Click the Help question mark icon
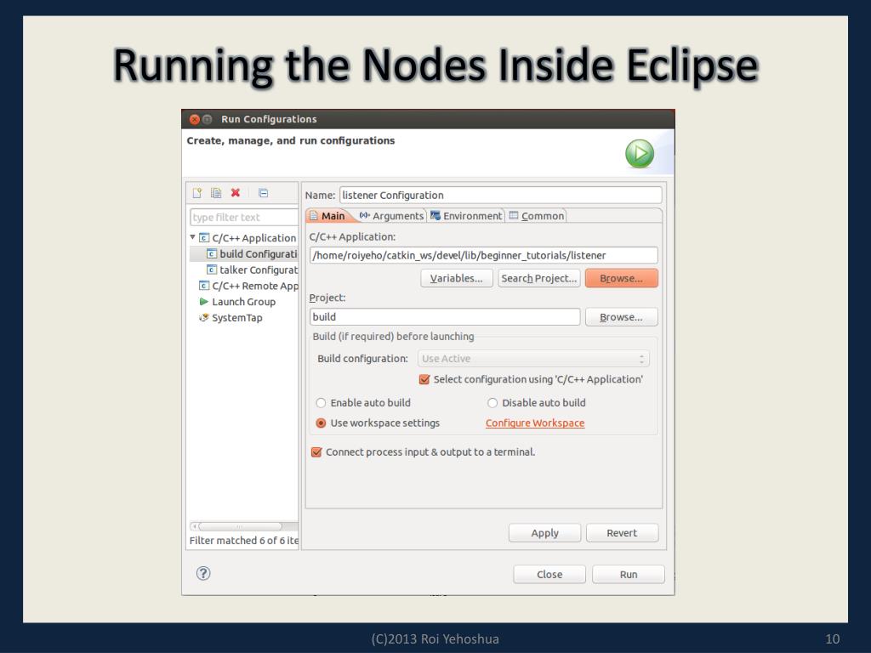This screenshot has width=871, height=653. (203, 573)
